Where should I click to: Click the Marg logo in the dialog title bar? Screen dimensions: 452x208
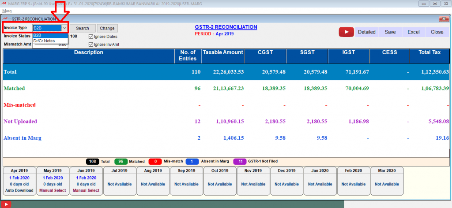(4, 19)
